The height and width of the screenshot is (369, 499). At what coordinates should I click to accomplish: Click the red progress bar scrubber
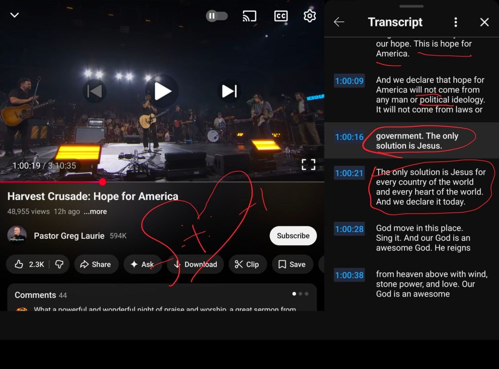click(x=102, y=182)
